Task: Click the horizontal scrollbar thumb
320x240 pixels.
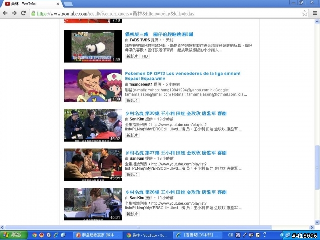Action: 139,227
